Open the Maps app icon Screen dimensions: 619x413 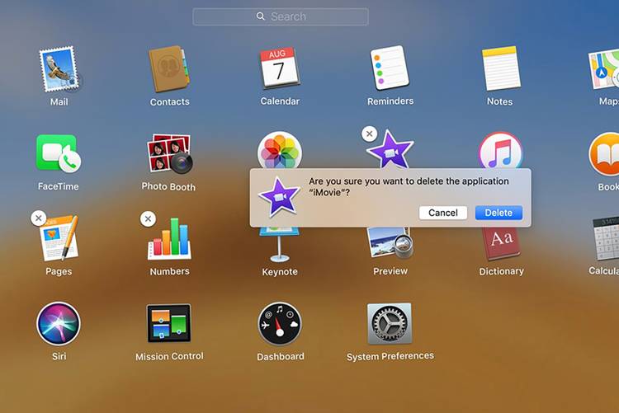(604, 69)
